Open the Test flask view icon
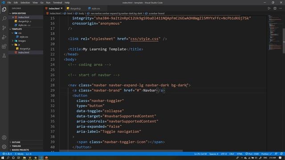This screenshot has height=160, width=285. pyautogui.click(x=4, y=56)
